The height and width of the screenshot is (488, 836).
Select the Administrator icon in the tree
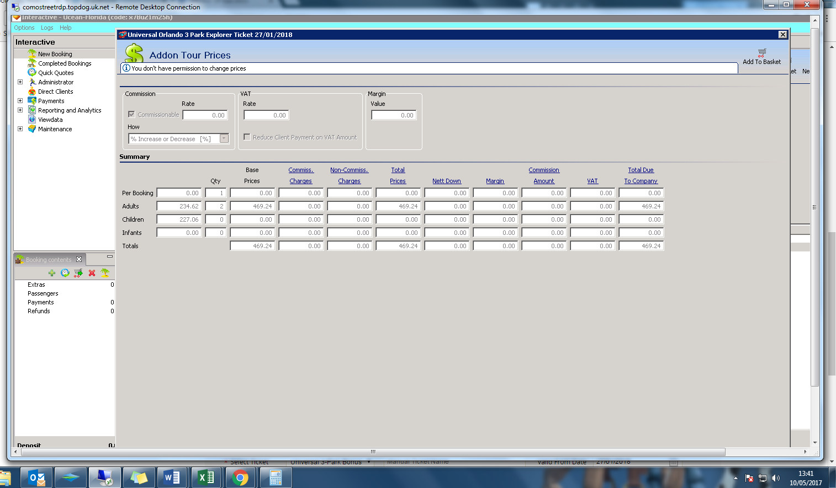[32, 82]
